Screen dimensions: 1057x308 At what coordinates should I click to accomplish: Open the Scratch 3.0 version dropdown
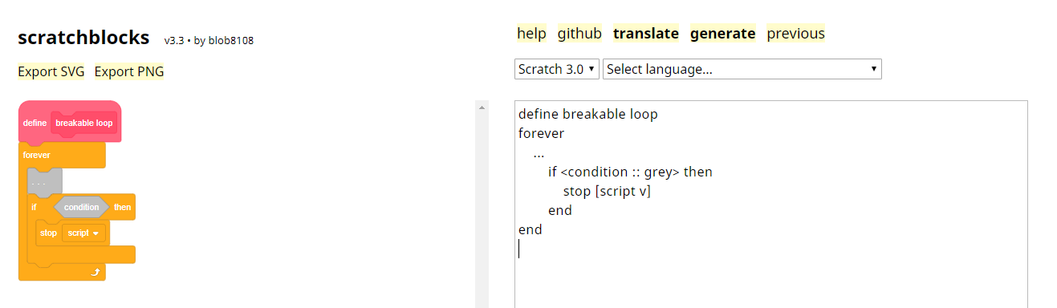tap(557, 69)
